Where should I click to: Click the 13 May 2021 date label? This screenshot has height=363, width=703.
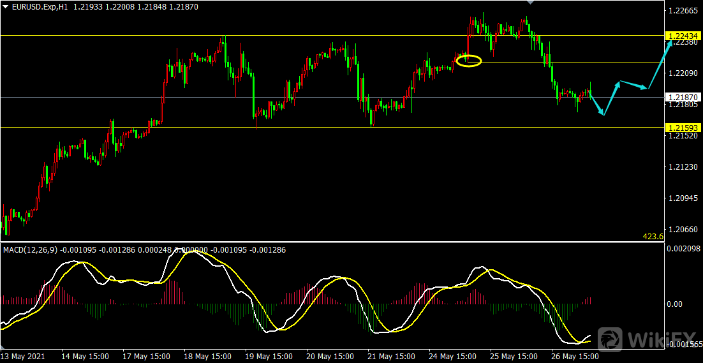click(22, 356)
